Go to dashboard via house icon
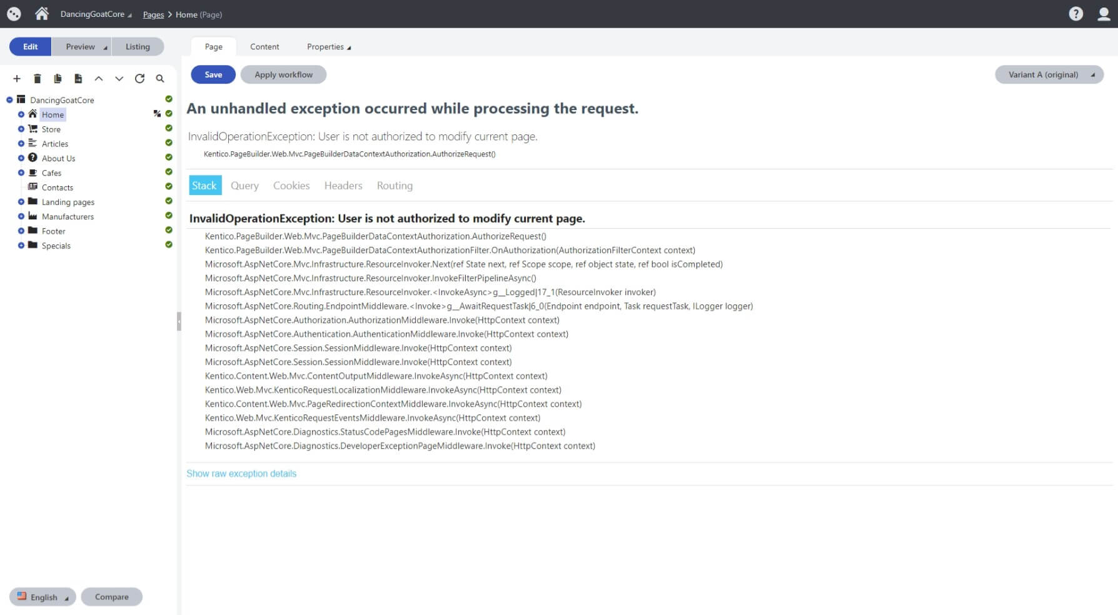The height and width of the screenshot is (615, 1118). 42,14
